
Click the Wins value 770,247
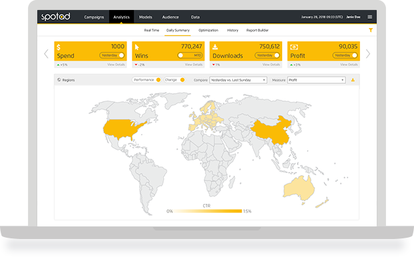point(192,47)
